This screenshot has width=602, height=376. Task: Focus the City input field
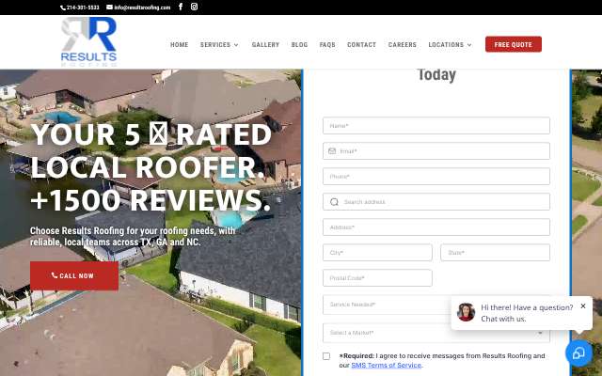click(x=377, y=253)
